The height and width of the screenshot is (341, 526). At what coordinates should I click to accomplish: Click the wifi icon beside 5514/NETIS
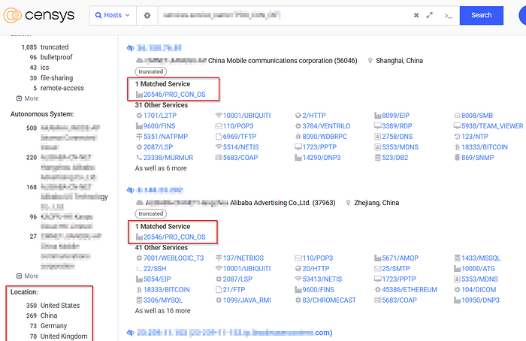[219, 147]
